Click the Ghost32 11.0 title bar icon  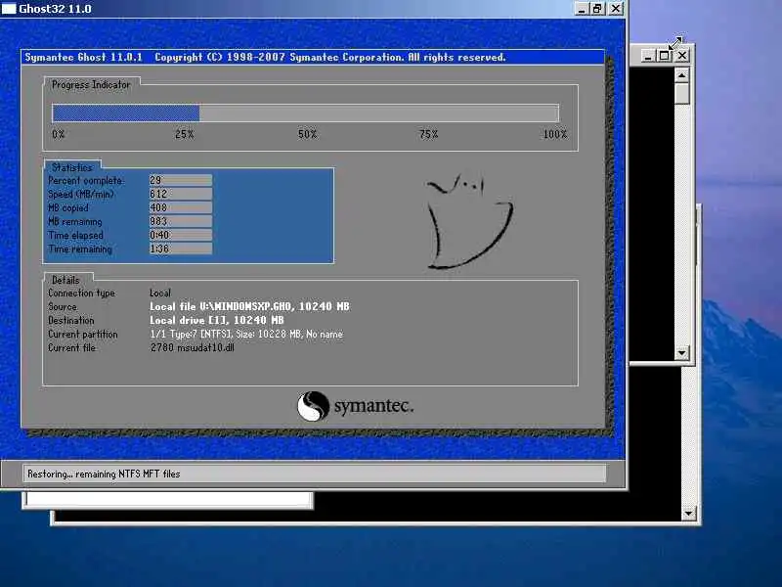9,9
